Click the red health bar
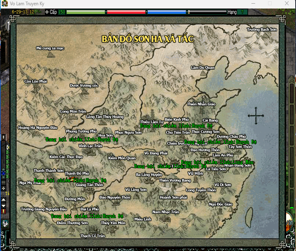Screen dimensions: 296x251 pos(126,12)
